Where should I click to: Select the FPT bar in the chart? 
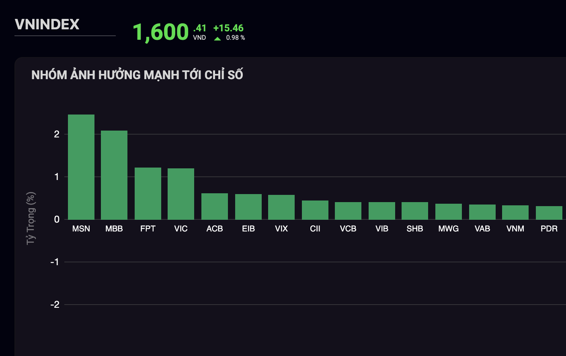click(148, 194)
